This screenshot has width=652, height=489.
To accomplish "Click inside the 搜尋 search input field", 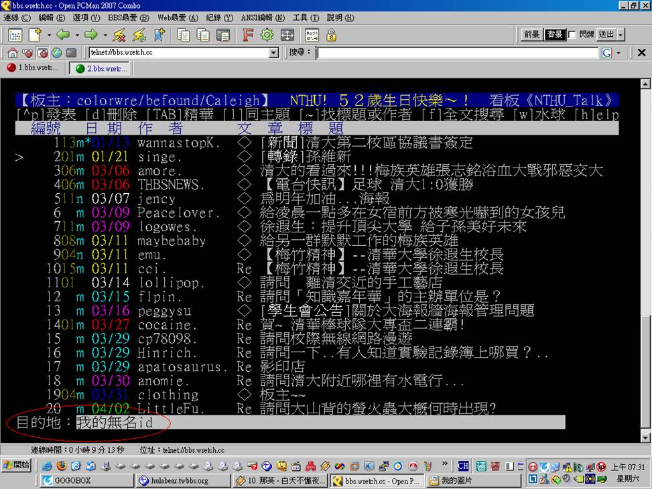I will pyautogui.click(x=456, y=53).
